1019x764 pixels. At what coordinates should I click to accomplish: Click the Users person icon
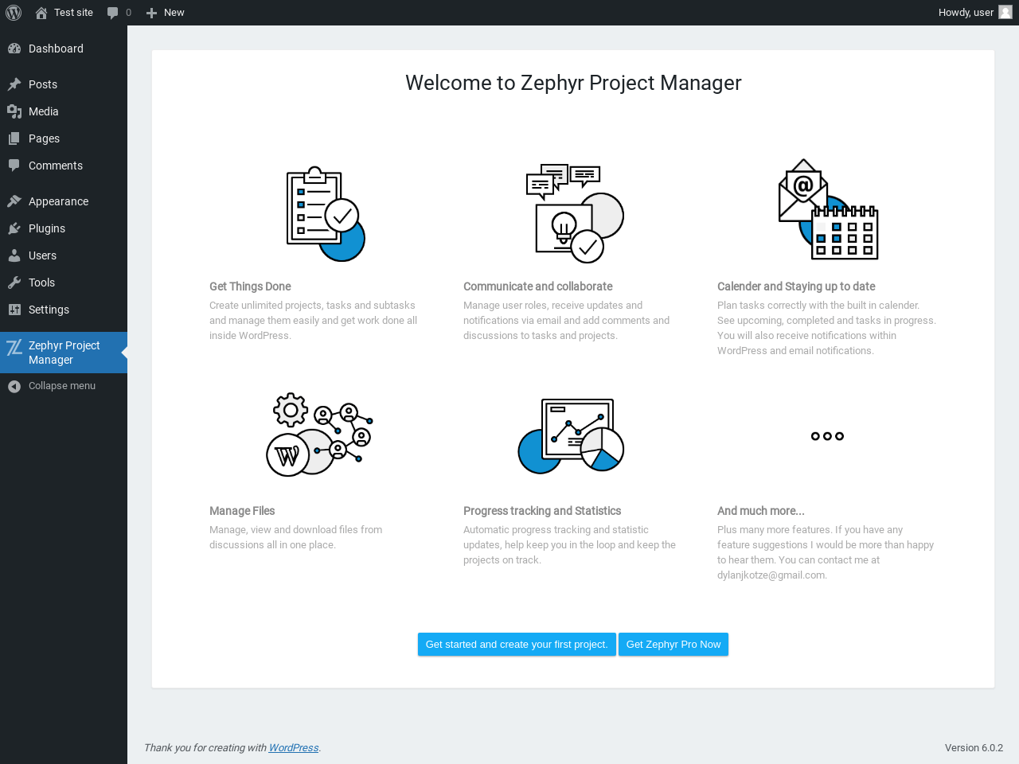tap(14, 255)
